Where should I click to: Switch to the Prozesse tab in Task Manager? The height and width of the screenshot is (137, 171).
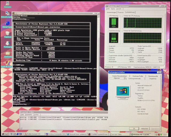point(121,12)
